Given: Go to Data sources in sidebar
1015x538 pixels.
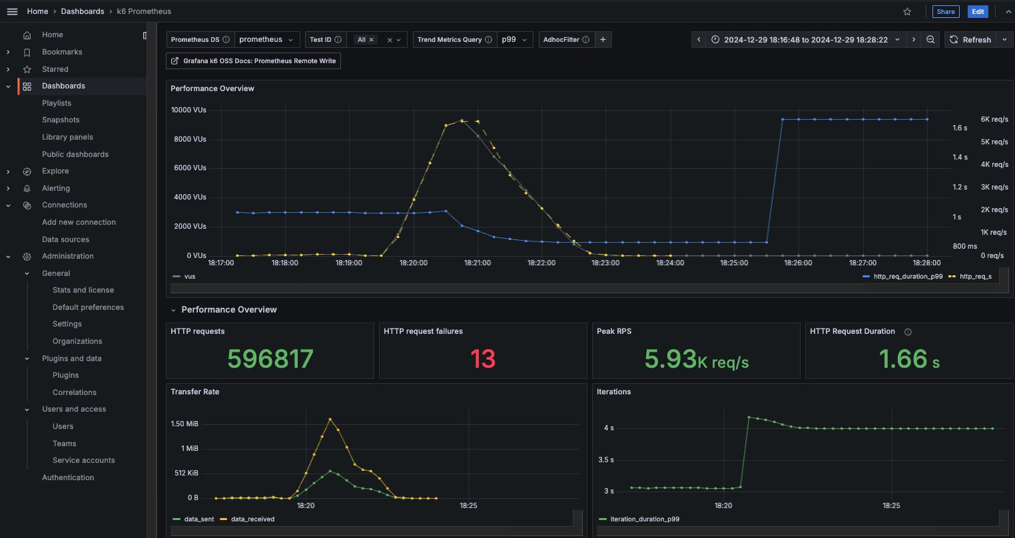Looking at the screenshot, I should [x=65, y=239].
